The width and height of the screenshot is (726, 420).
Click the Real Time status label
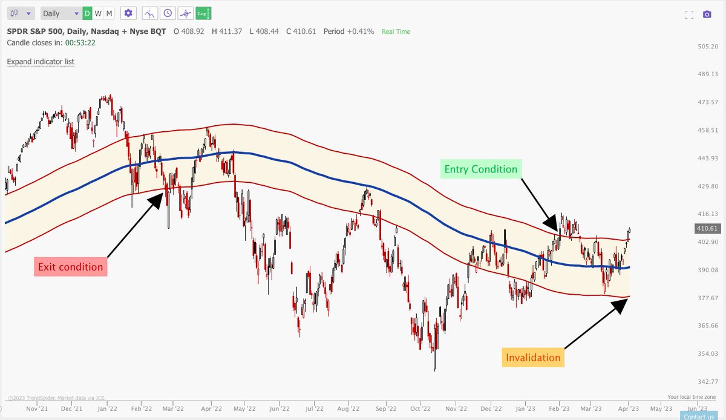(x=396, y=31)
